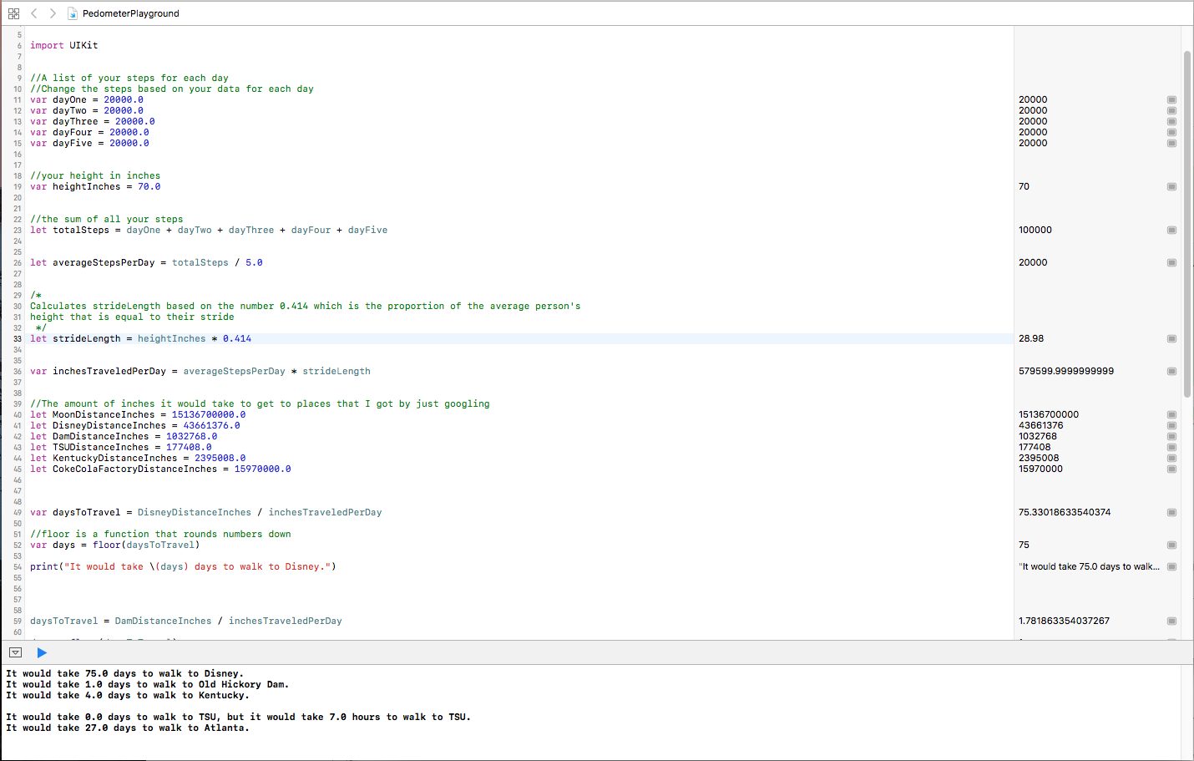
Task: Click comment '//floor is a function that rounds'
Action: click(x=160, y=534)
